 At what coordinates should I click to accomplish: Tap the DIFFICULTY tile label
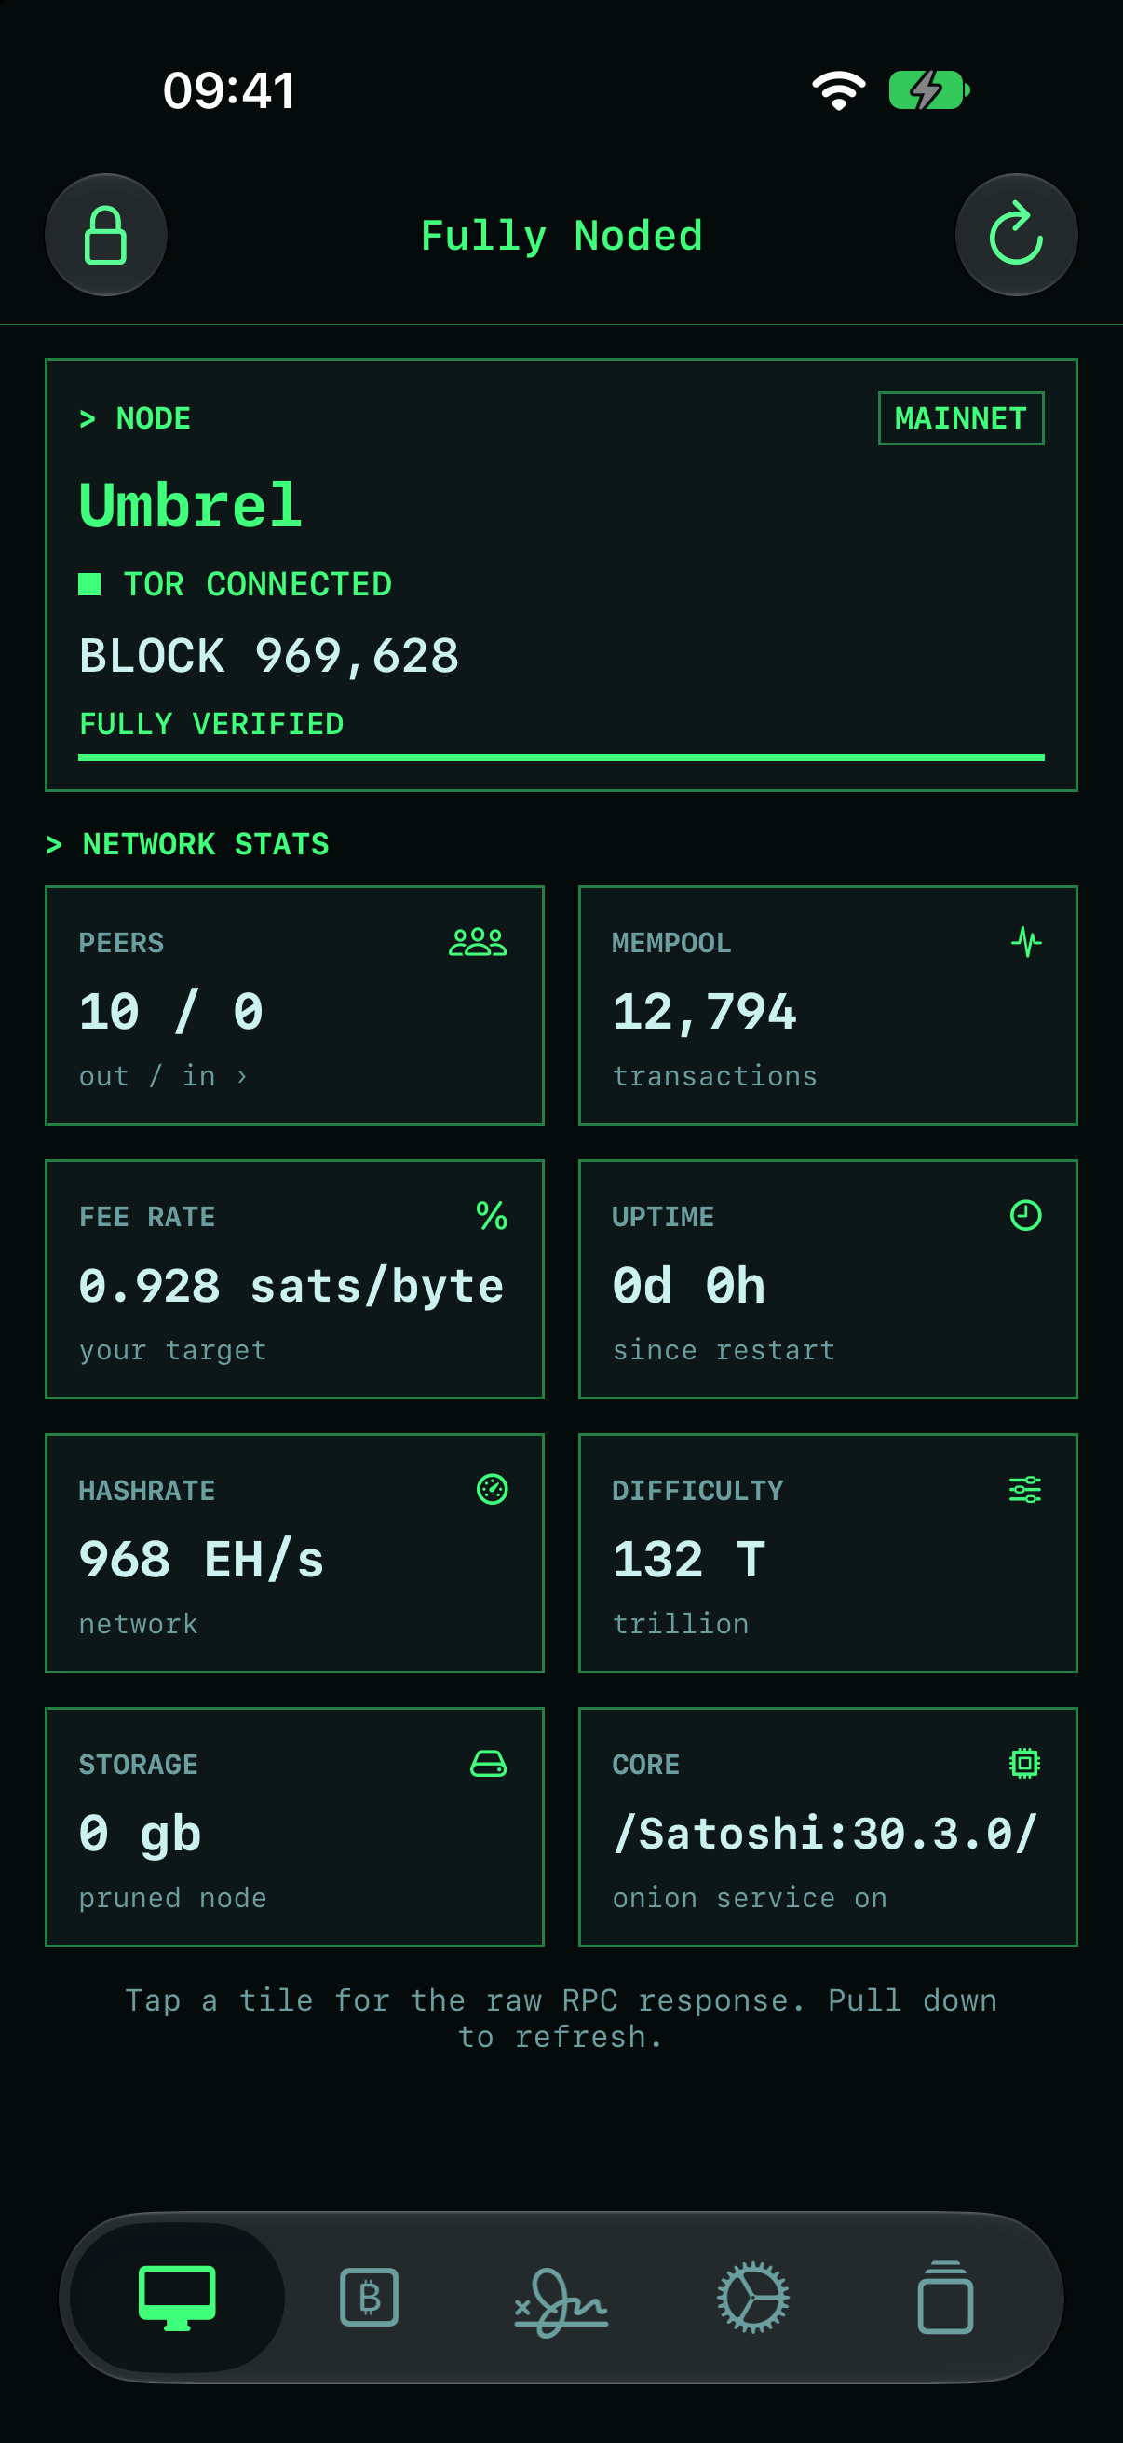[x=697, y=1491]
